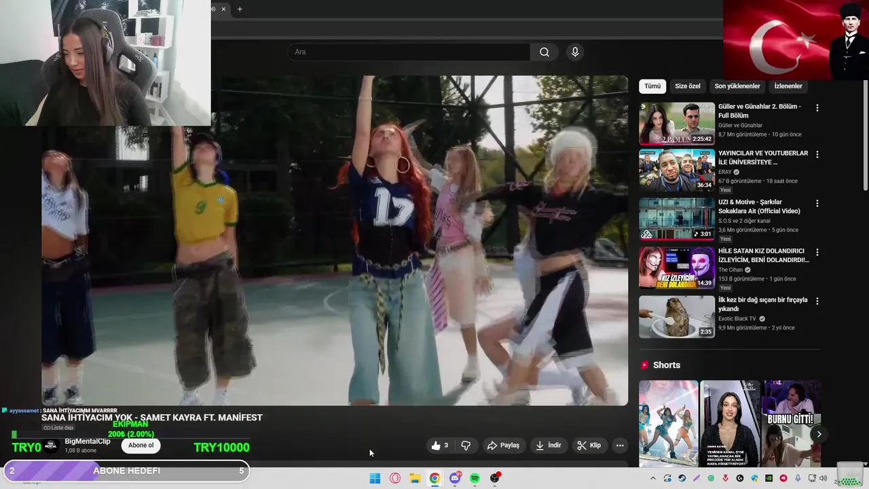Subscribe with the 'Abone ol' button
Image resolution: width=869 pixels, height=489 pixels.
(x=141, y=446)
